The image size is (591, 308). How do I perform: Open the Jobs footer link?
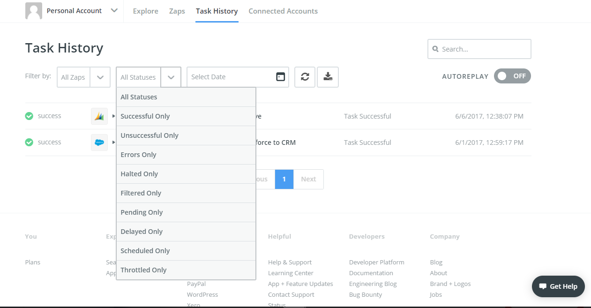[436, 294]
